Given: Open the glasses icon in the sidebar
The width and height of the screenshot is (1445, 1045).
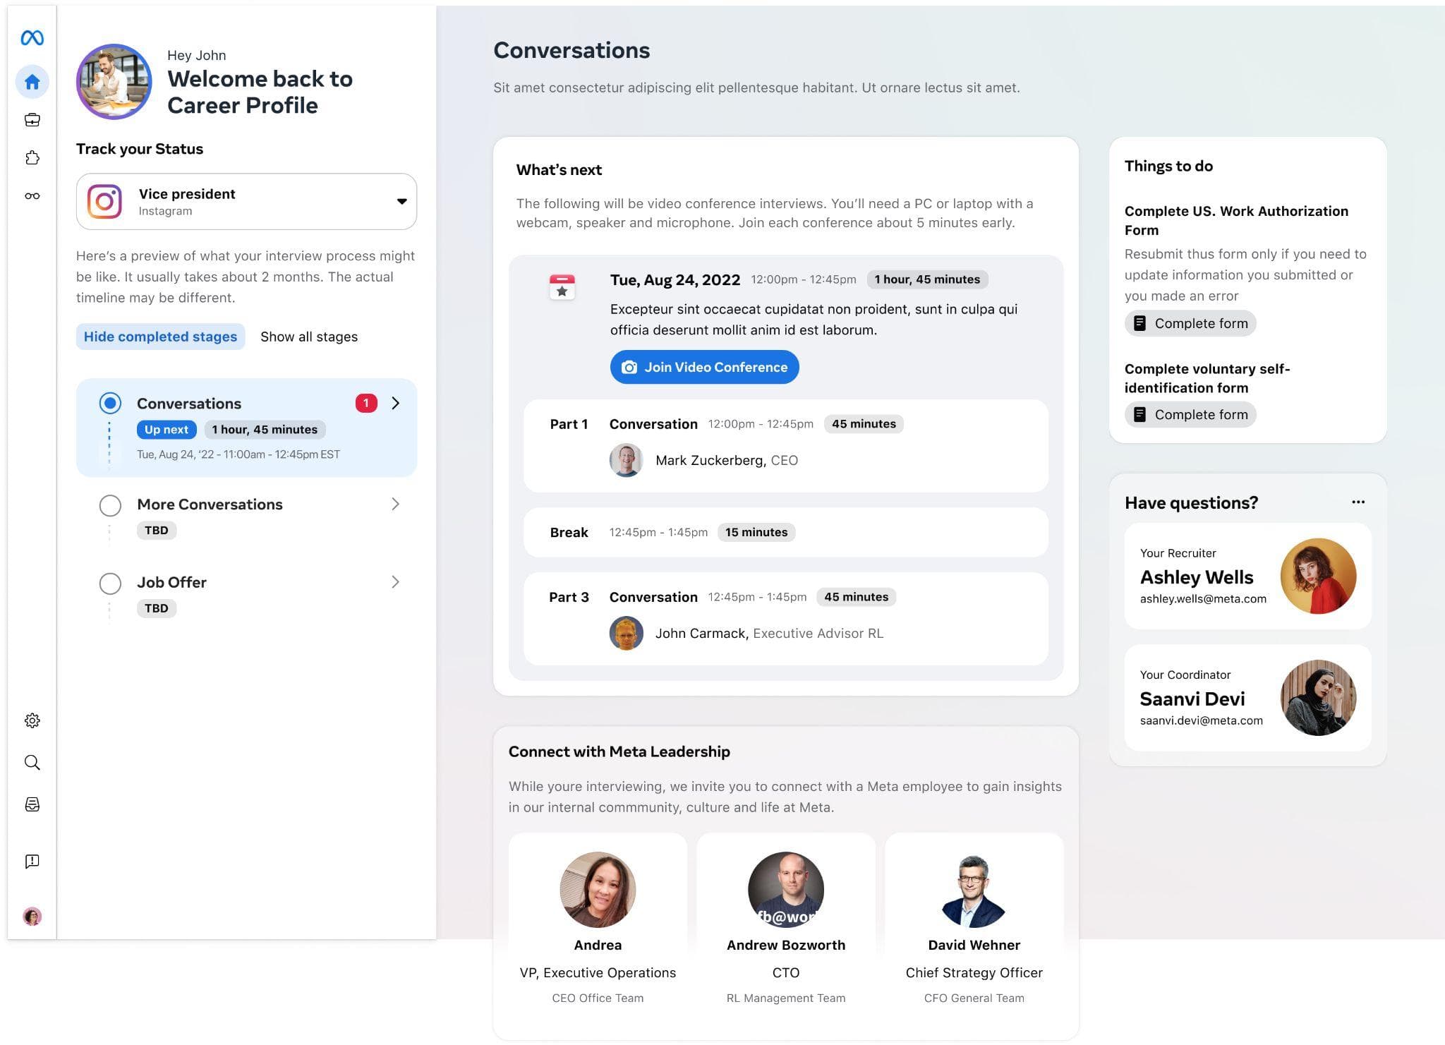Looking at the screenshot, I should (x=32, y=196).
